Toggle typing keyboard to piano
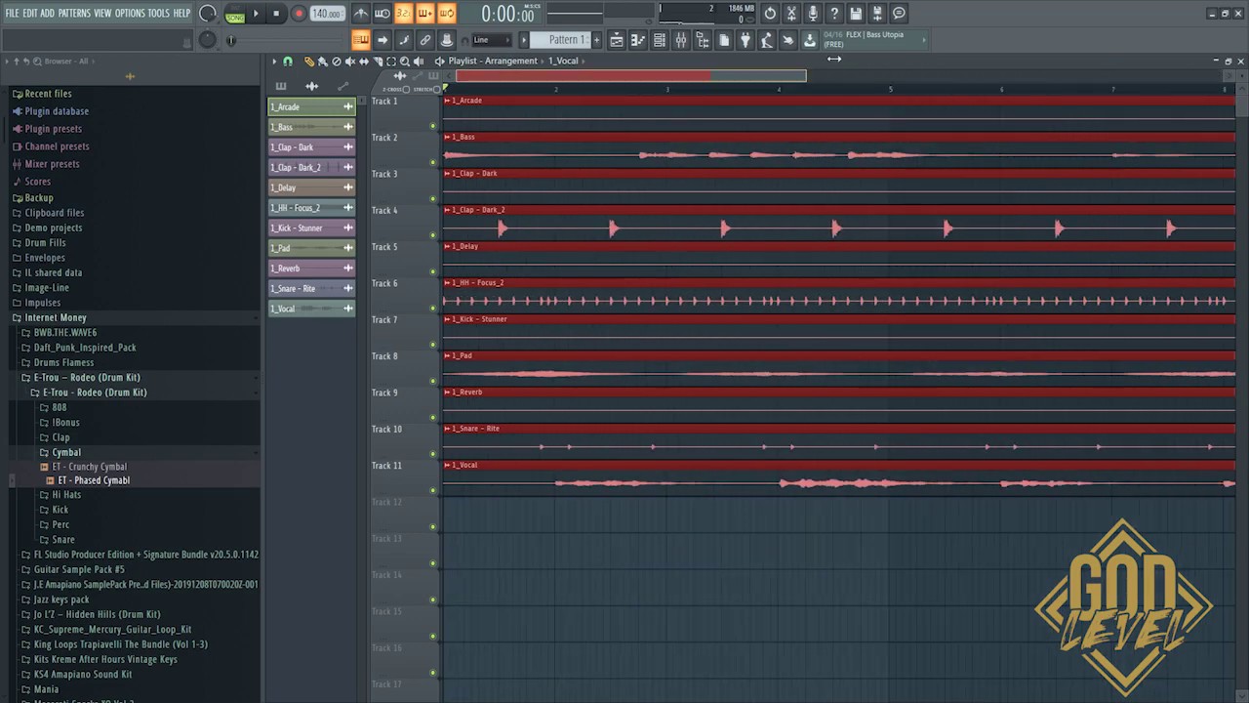1249x703 pixels. pos(361,40)
